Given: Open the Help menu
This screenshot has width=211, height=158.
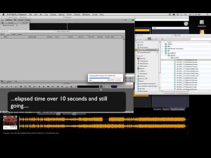Looking at the screenshot, I should click(102, 14).
